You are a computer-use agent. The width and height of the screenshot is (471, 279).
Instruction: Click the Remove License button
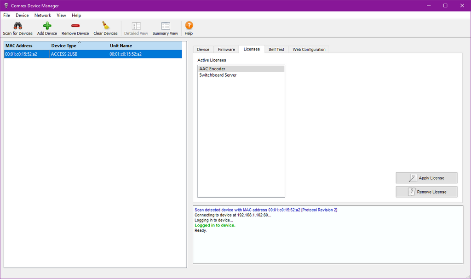(426, 192)
